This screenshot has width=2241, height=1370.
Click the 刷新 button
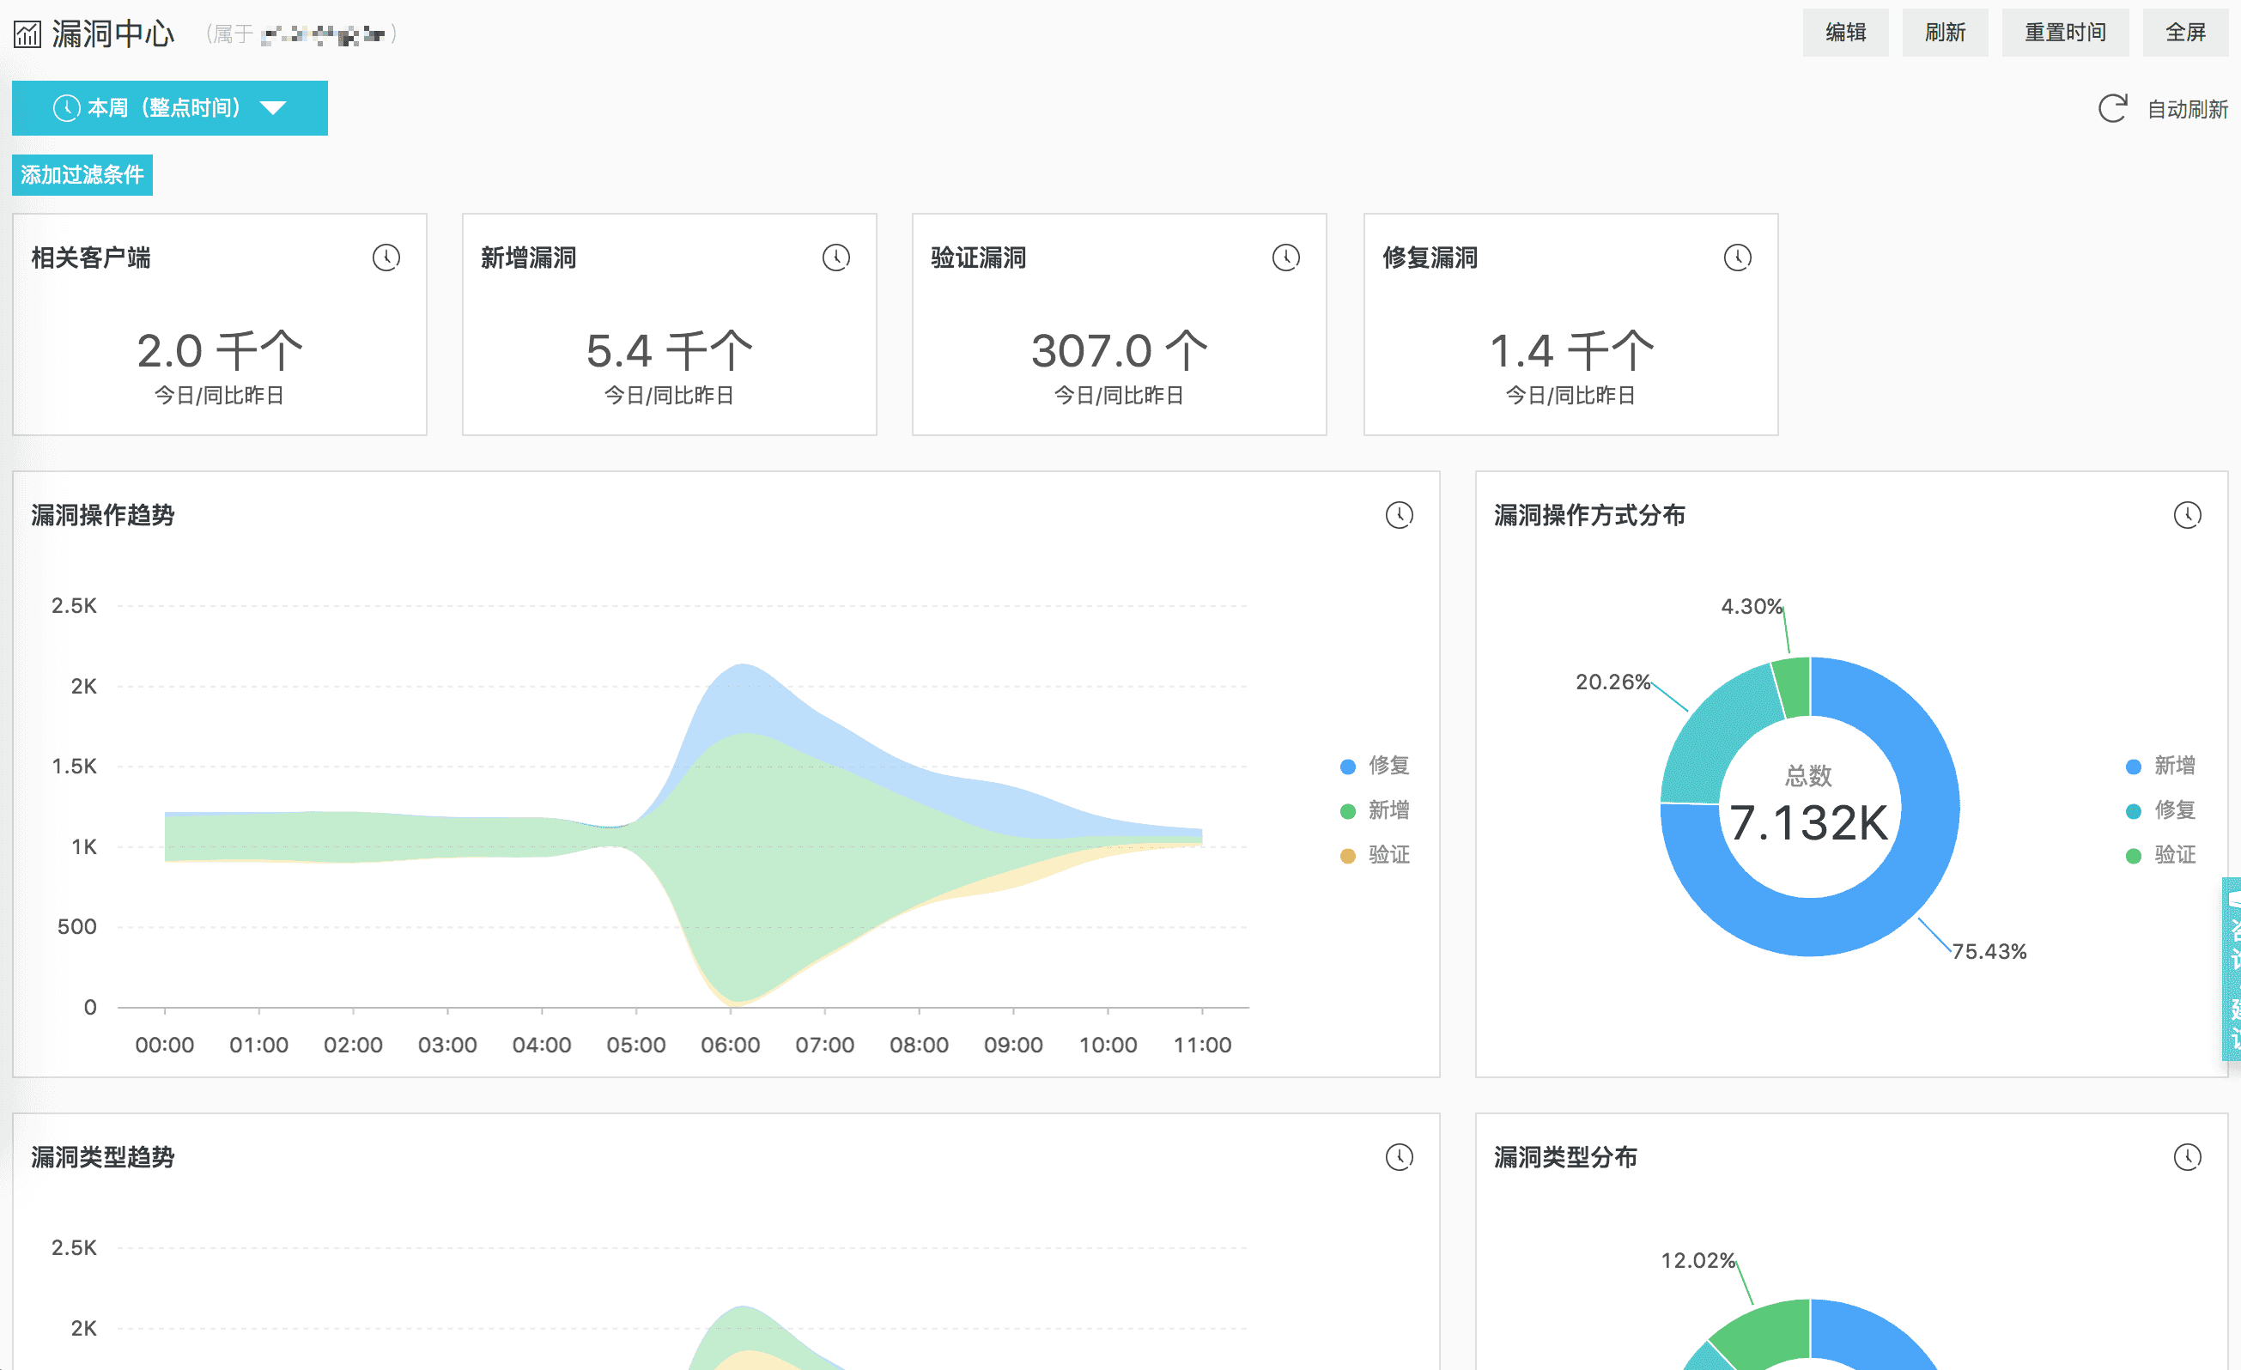[1945, 33]
